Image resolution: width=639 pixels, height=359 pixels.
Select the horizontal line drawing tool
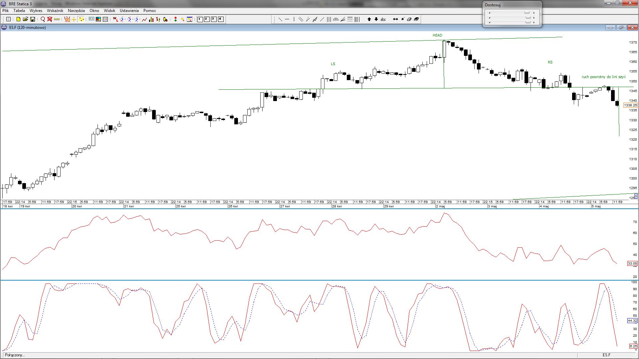click(x=287, y=19)
